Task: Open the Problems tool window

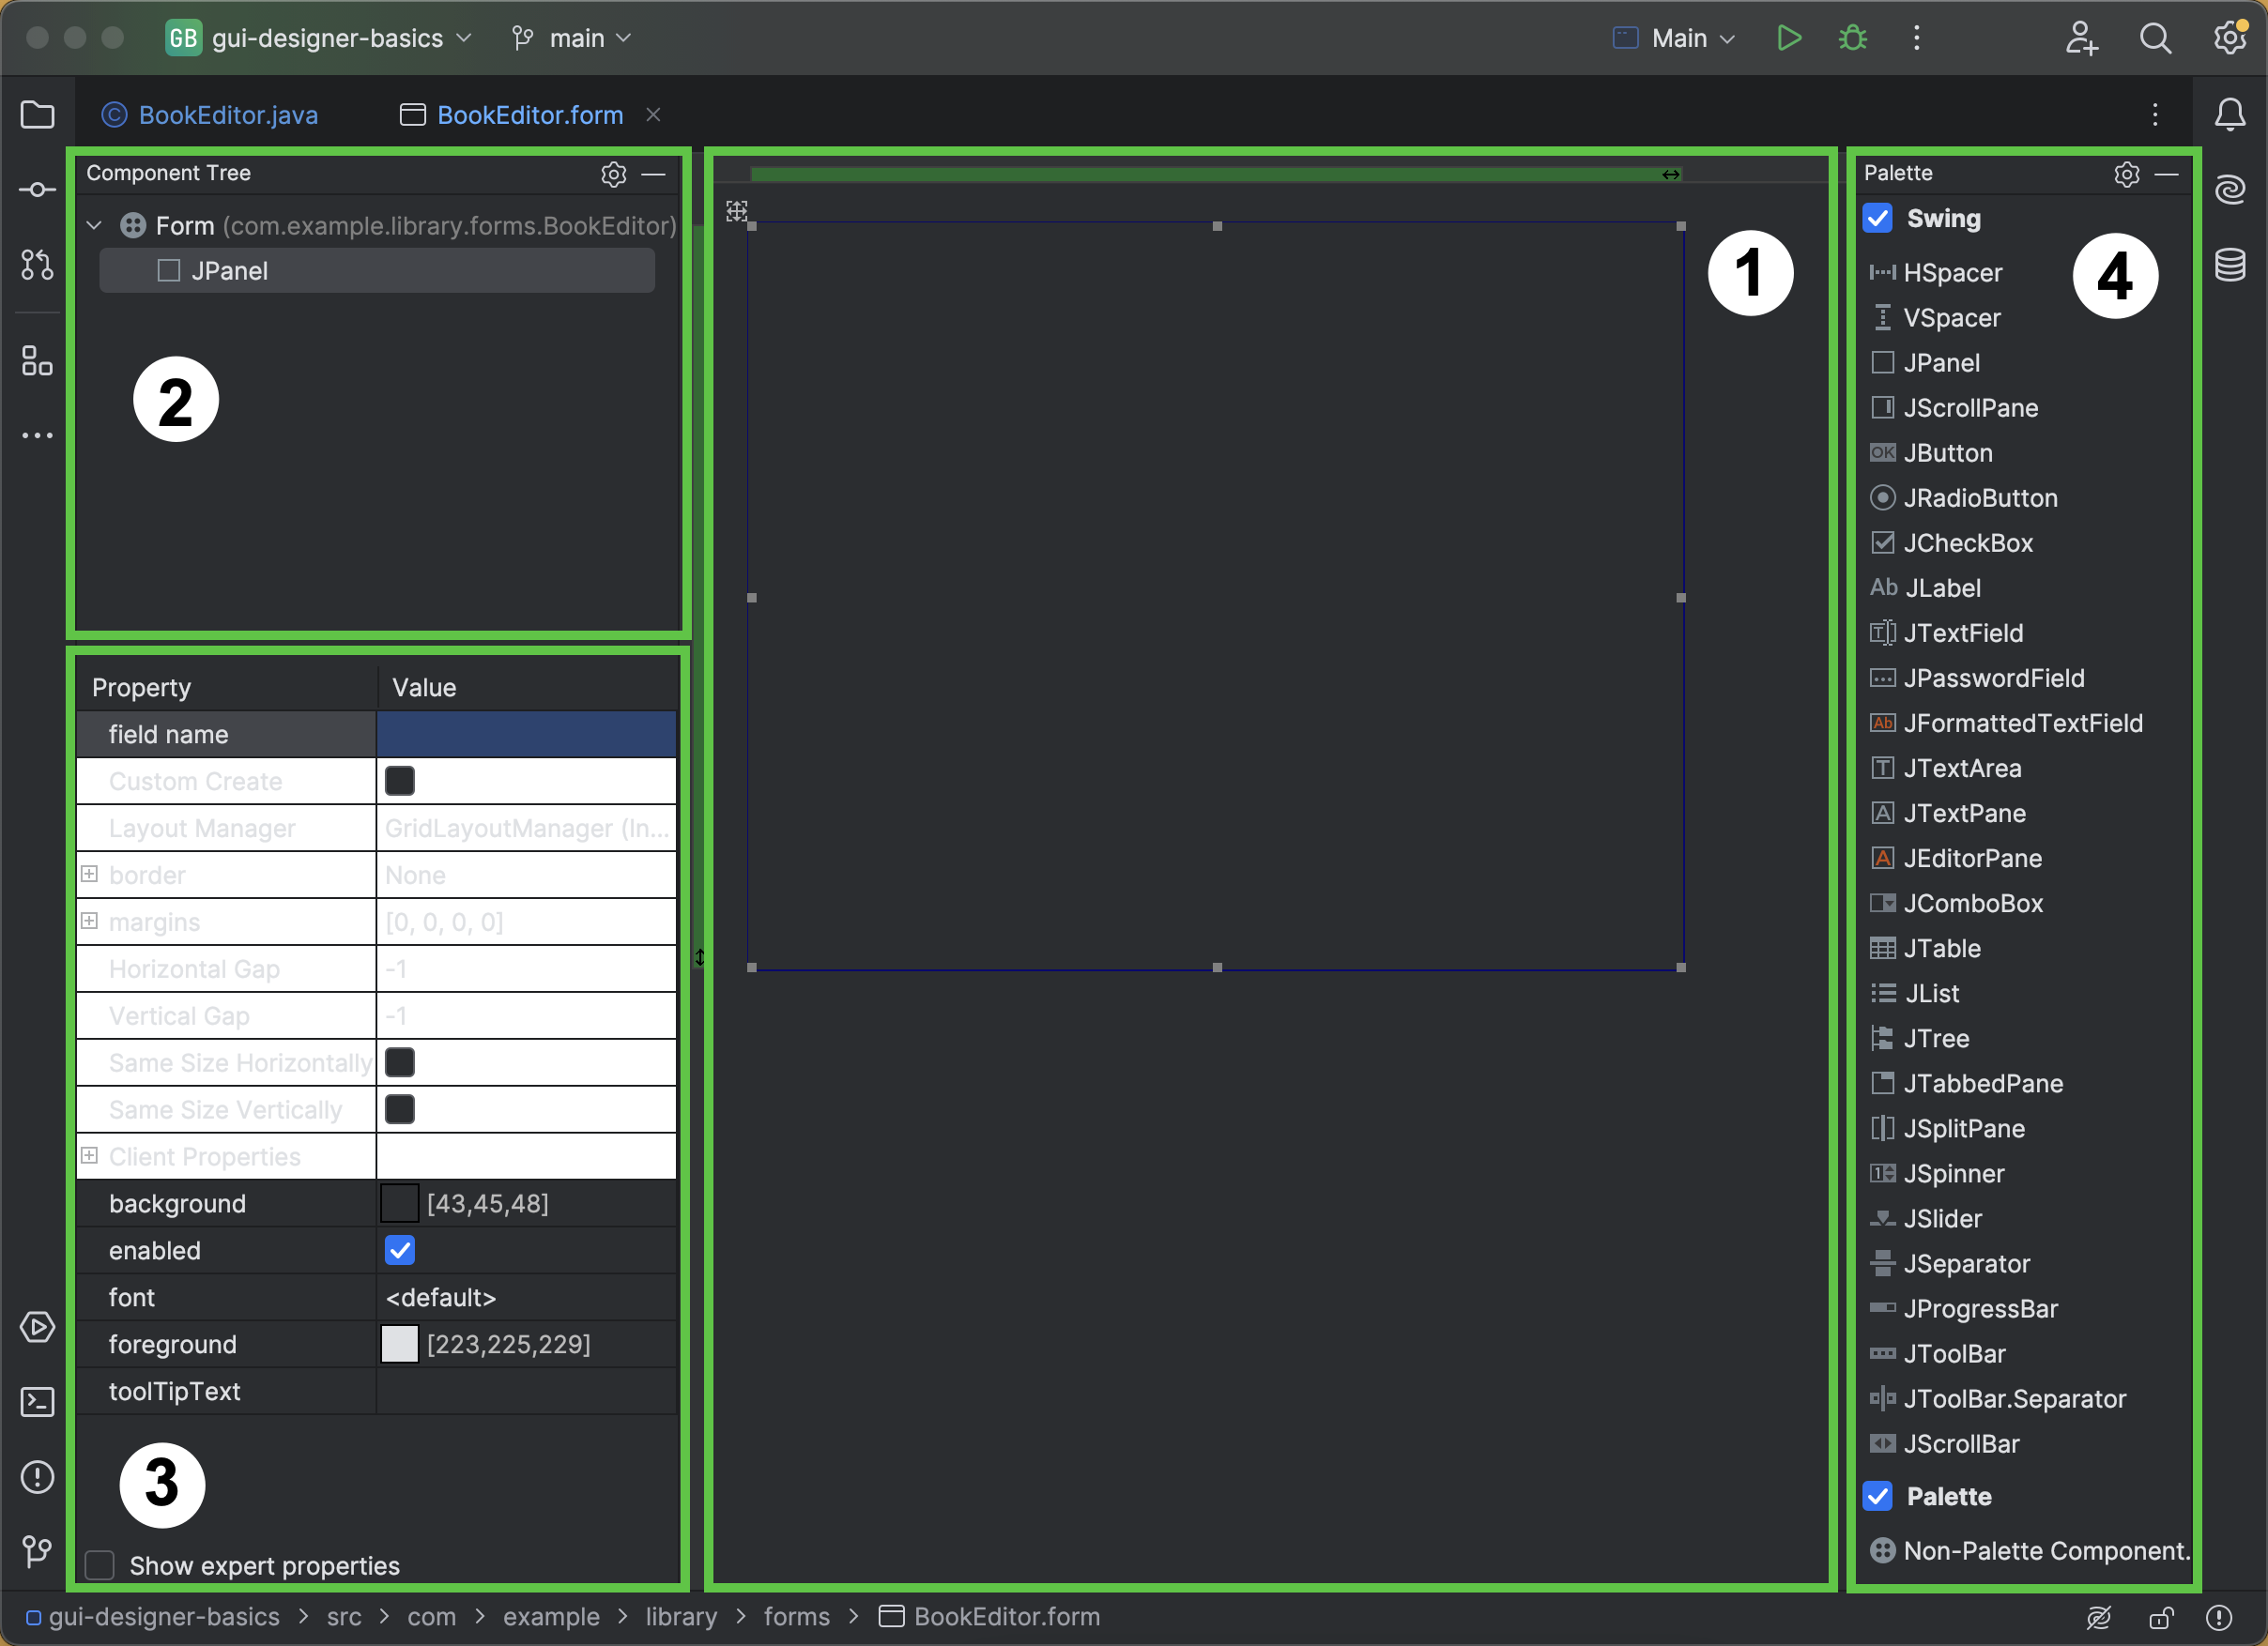Action: tap(37, 1477)
